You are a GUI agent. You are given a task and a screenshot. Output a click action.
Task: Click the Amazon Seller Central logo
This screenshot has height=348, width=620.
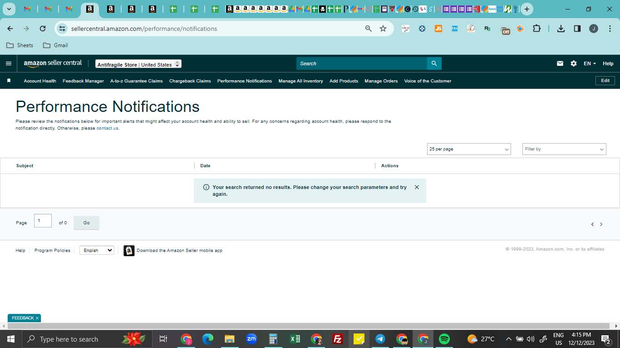click(53, 63)
